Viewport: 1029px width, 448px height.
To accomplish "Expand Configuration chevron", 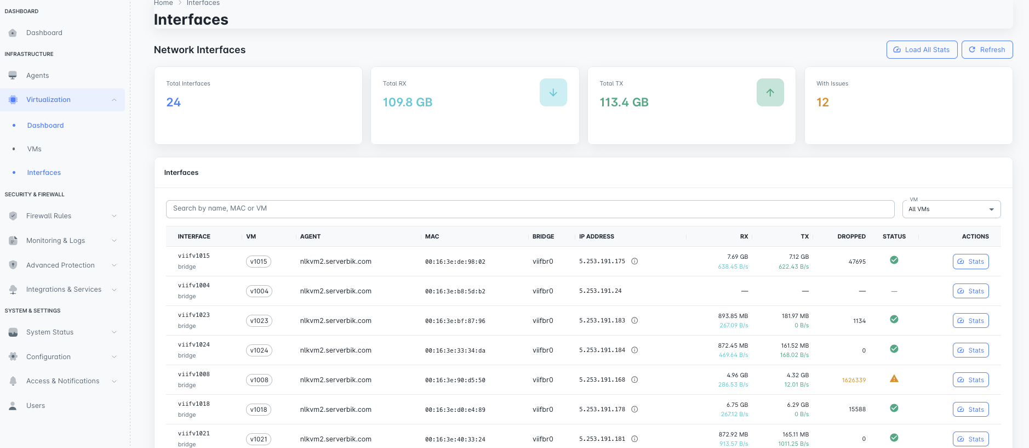I will pyautogui.click(x=114, y=357).
